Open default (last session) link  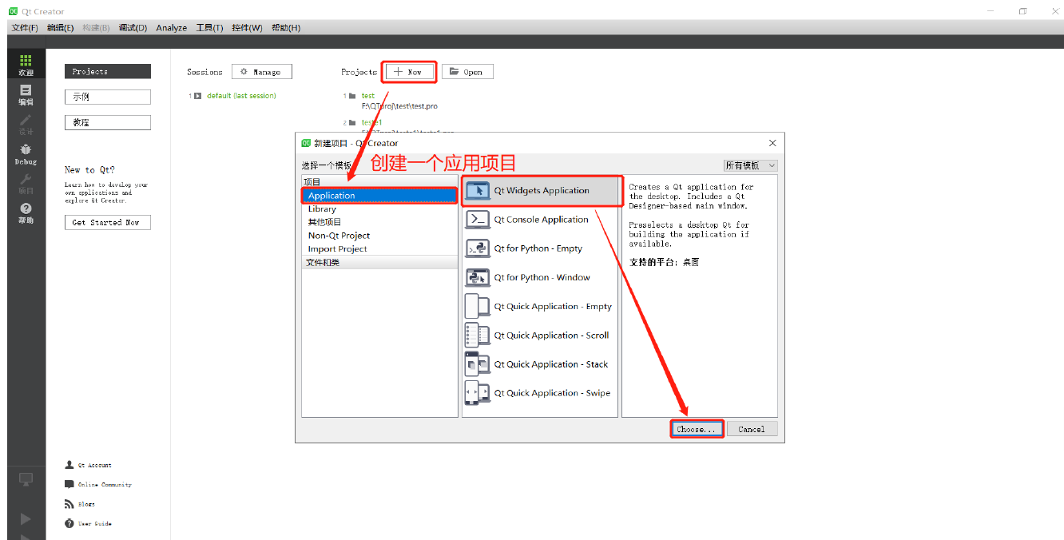241,96
